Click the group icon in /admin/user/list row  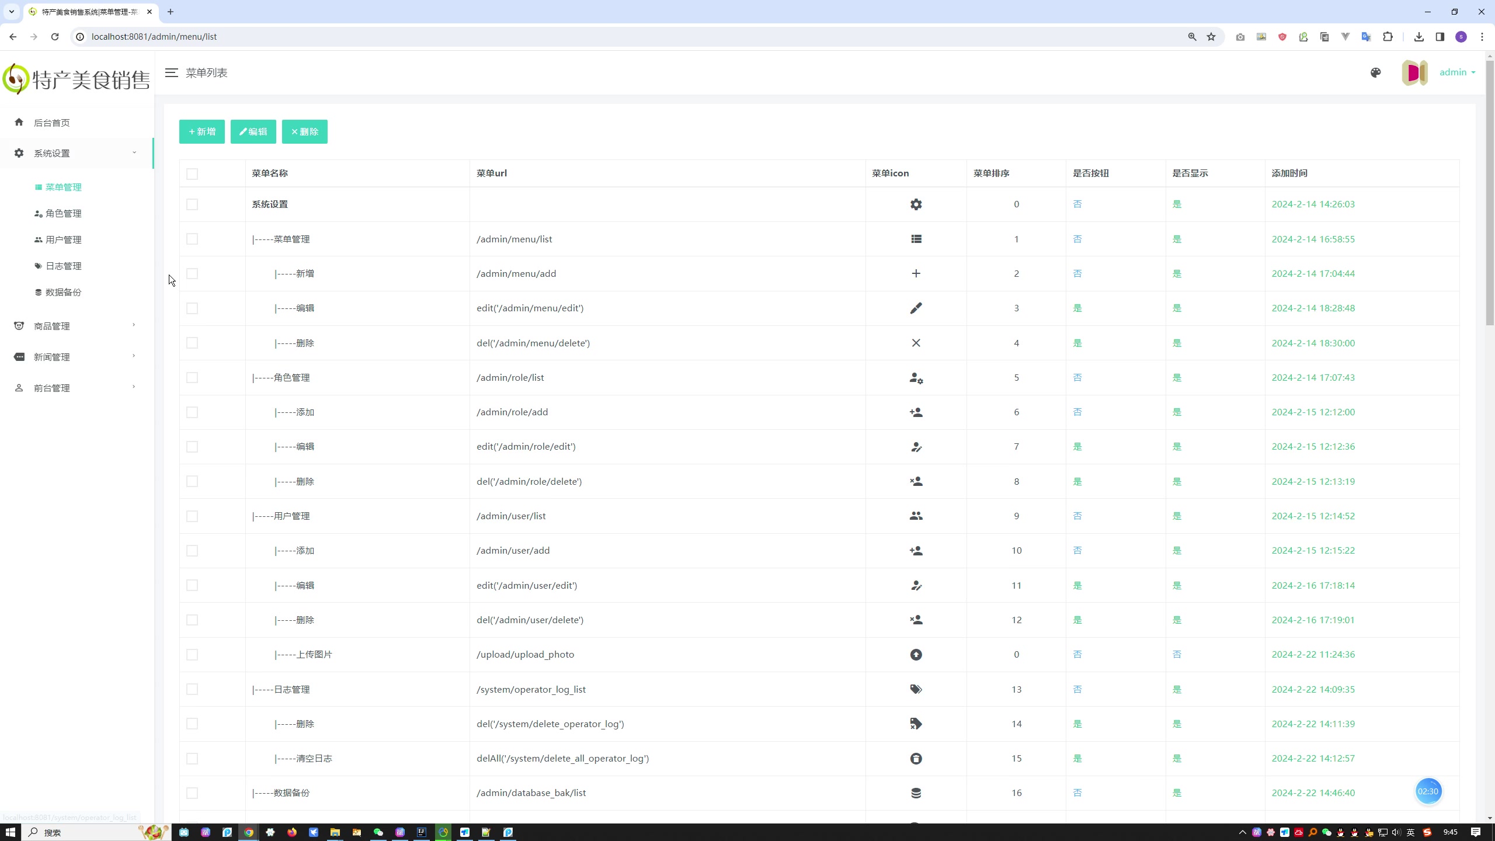916,516
